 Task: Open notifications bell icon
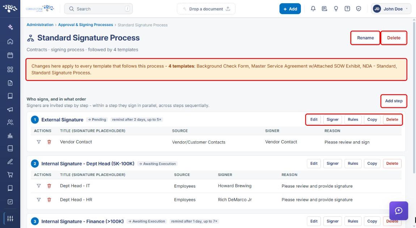tap(313, 9)
